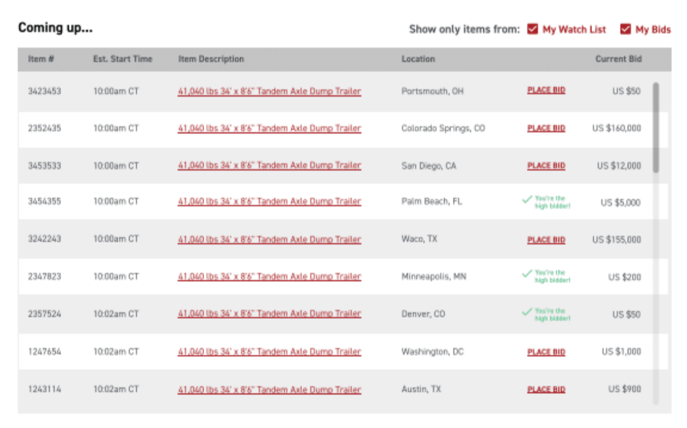Open item 1243114 trailer description link
The width and height of the screenshot is (687, 428).
pos(269,390)
